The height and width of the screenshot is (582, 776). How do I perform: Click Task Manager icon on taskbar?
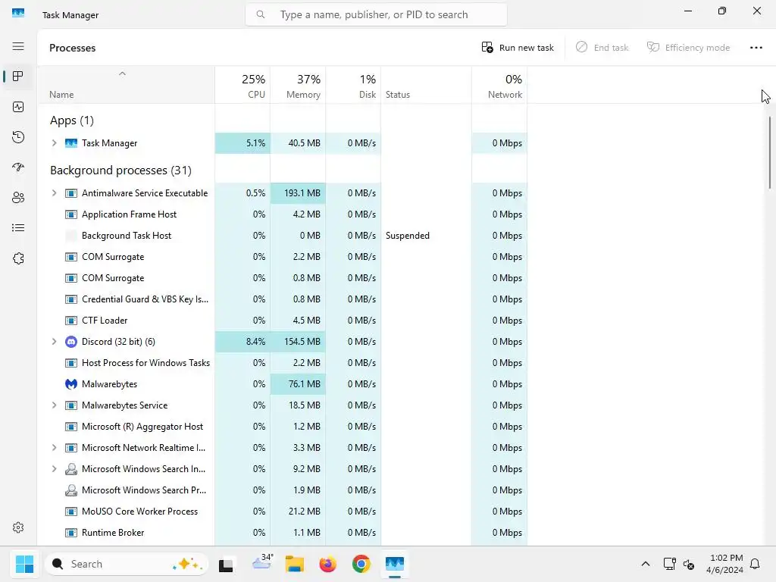(x=394, y=564)
